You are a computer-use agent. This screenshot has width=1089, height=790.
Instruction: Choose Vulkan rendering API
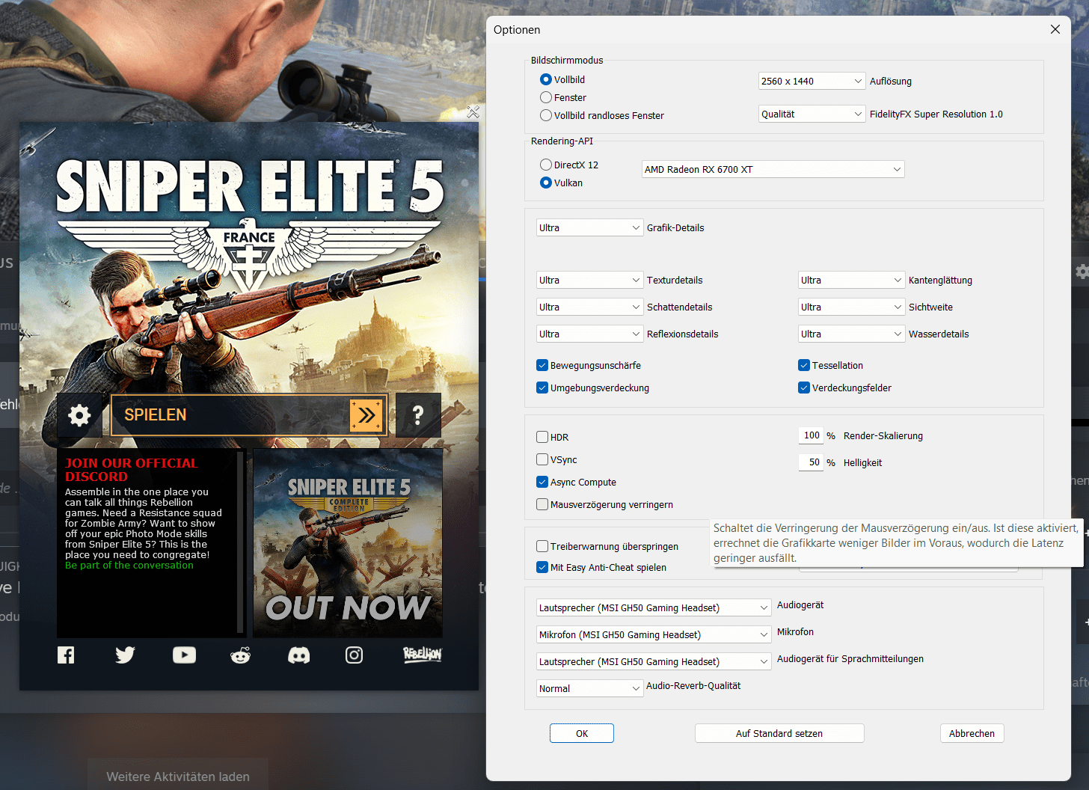[x=546, y=183]
